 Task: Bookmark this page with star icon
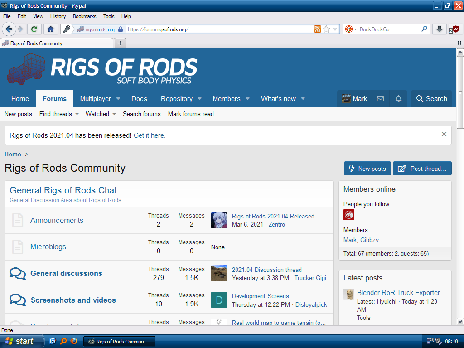tap(326, 29)
